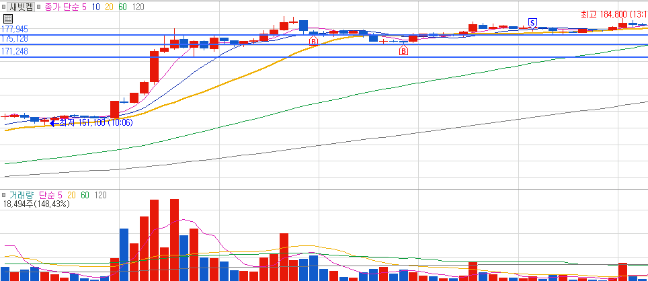648x281 pixels.
Task: Click the blue arrow at lowest price 151,100
Action: click(54, 123)
